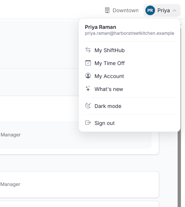Screen dimensions: 185x207
Task: View What's new
Action: pos(129,89)
